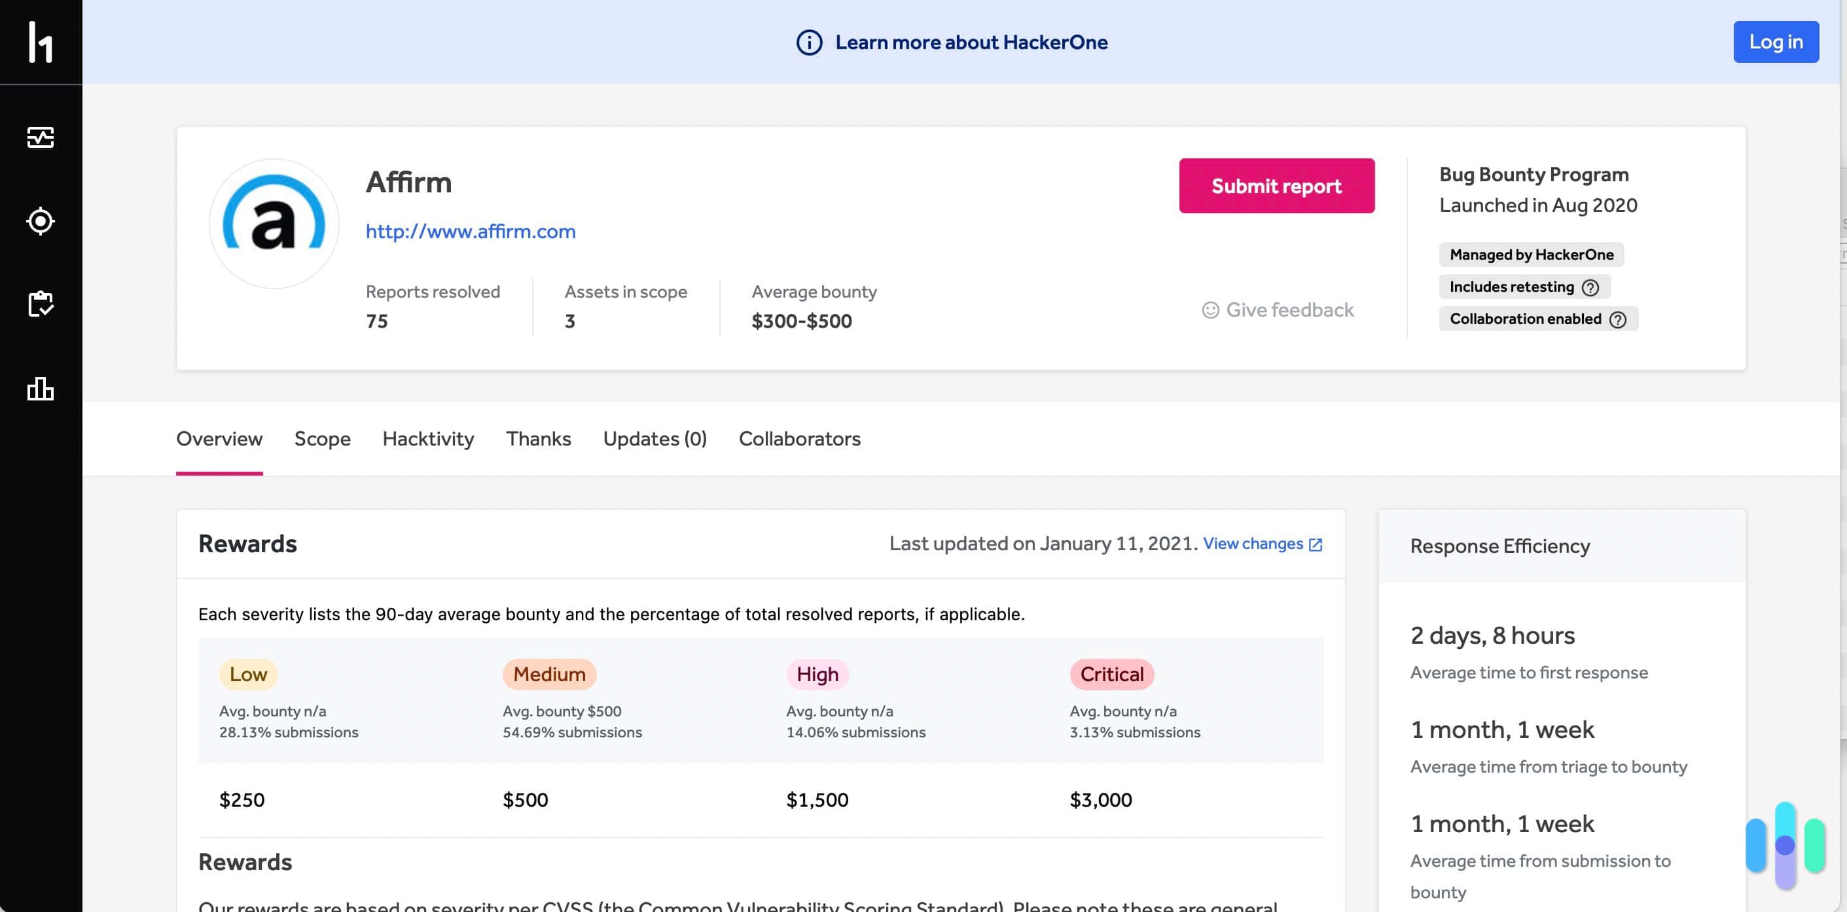Click the external link icon by View changes
1847x912 pixels.
click(x=1315, y=545)
